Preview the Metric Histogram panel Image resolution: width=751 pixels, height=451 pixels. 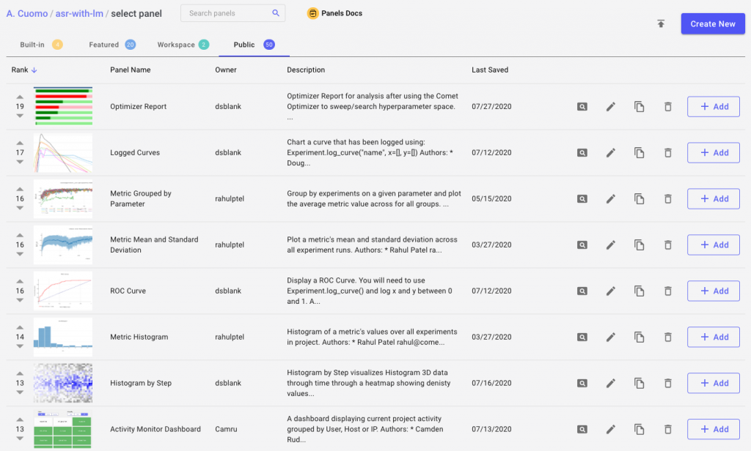click(582, 338)
